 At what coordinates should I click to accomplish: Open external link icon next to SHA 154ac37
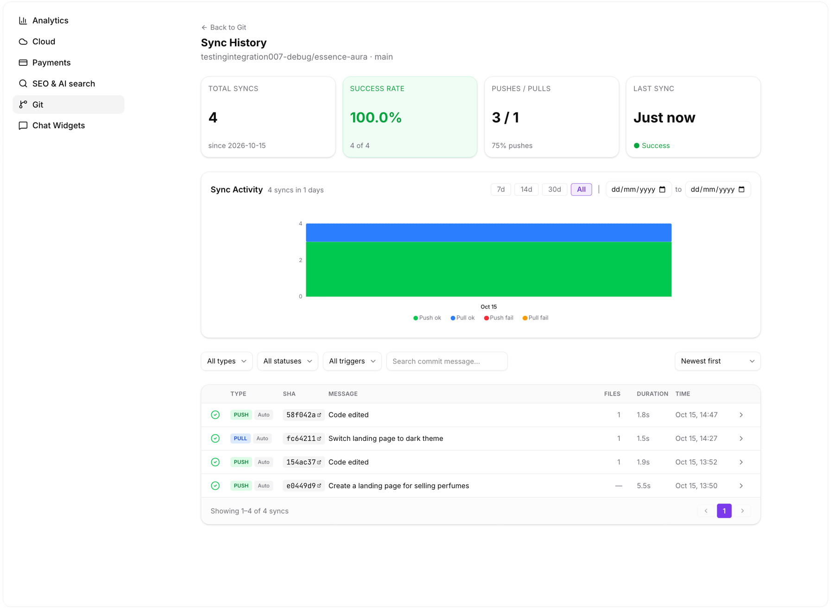click(x=319, y=462)
